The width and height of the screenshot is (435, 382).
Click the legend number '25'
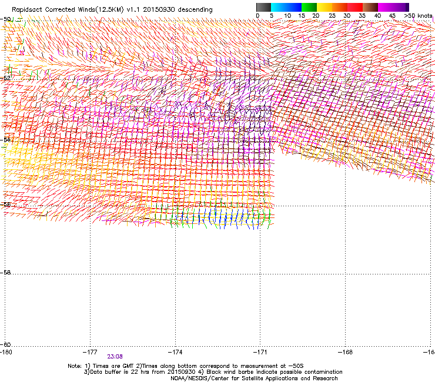click(332, 16)
